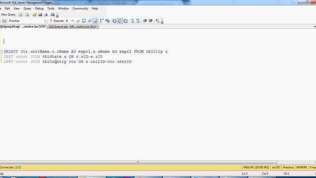Open File via the folder icon
The width and height of the screenshot is (316, 178).
point(35,15)
